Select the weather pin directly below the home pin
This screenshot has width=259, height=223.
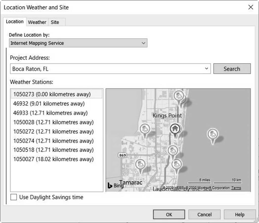(x=173, y=151)
